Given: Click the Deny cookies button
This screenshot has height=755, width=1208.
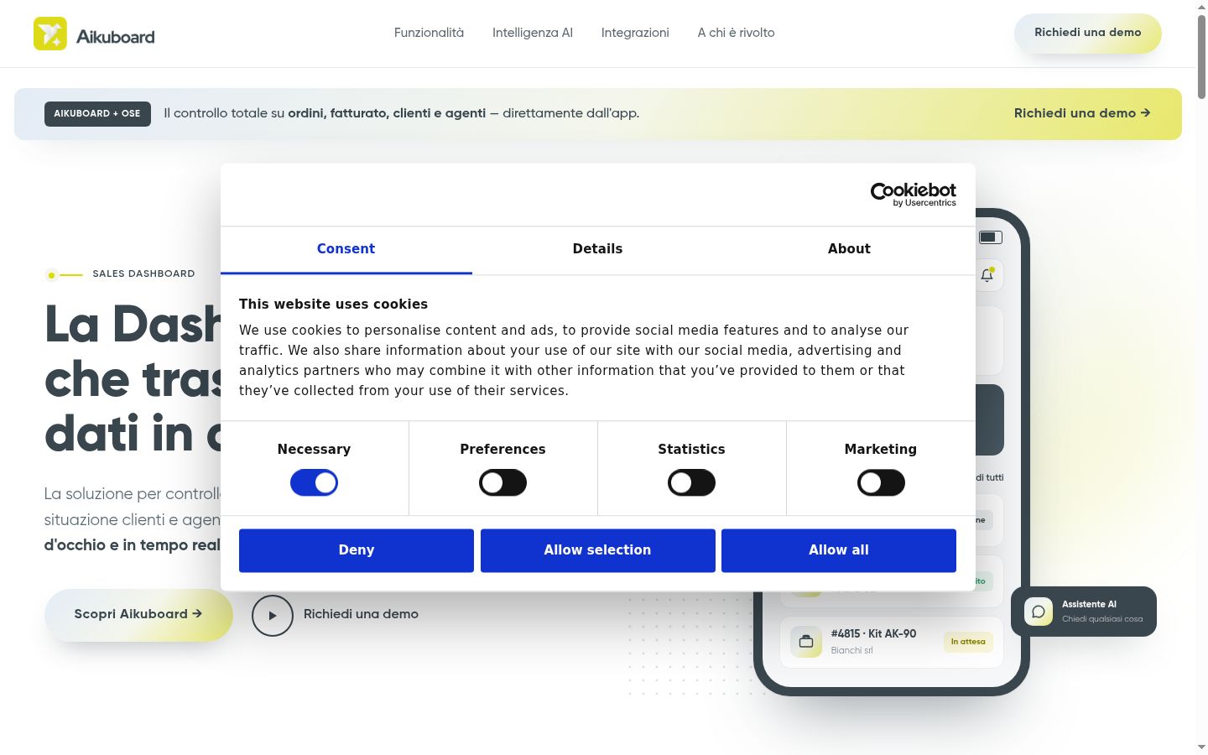Looking at the screenshot, I should click(357, 550).
